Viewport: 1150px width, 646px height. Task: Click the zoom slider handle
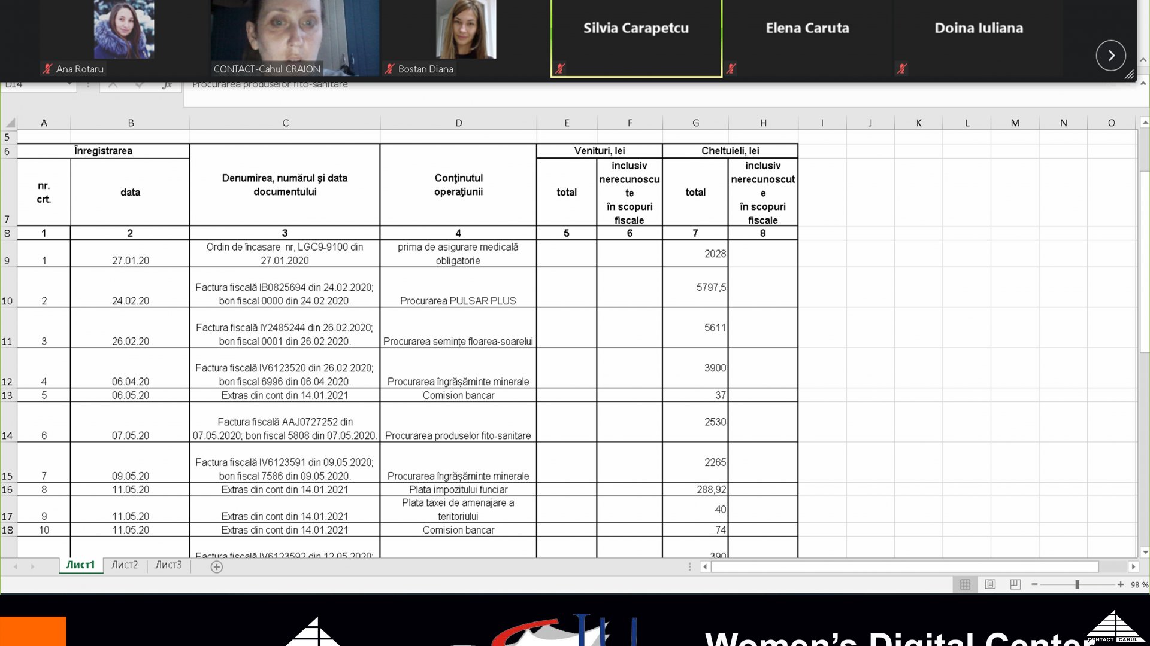1077,584
